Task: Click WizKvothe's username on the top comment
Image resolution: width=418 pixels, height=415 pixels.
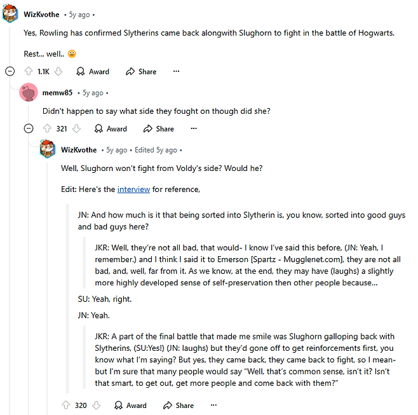Action: (x=41, y=15)
